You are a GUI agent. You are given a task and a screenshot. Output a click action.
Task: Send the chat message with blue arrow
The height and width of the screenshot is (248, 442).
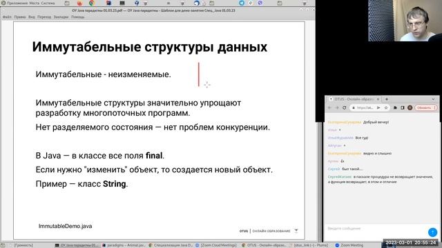tap(433, 232)
